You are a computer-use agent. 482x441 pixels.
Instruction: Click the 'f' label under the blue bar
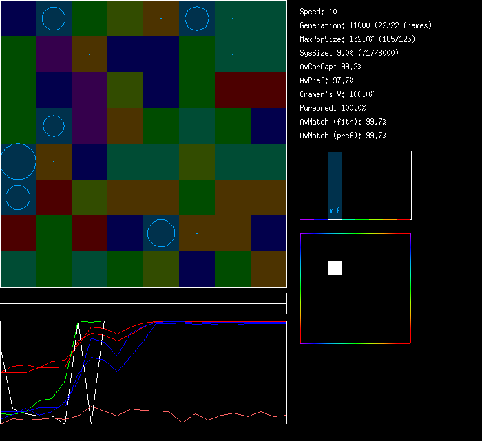[x=338, y=211]
